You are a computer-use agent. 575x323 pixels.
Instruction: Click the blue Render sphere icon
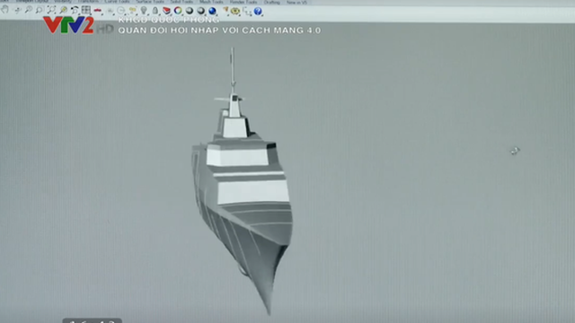212,11
